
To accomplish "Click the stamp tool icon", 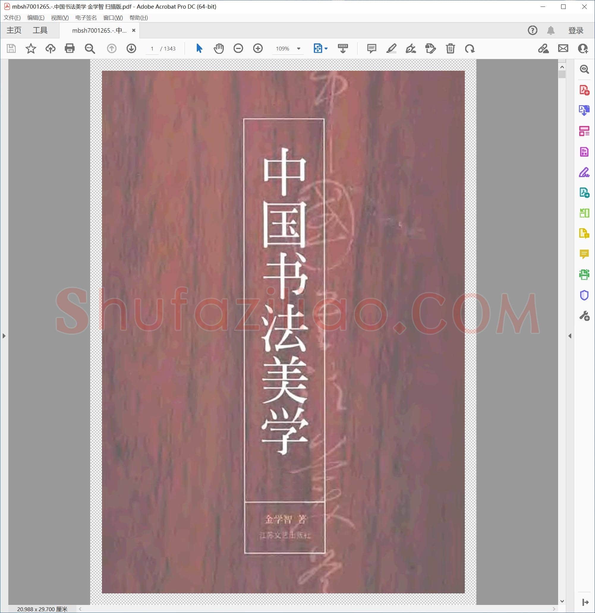I will pos(430,48).
